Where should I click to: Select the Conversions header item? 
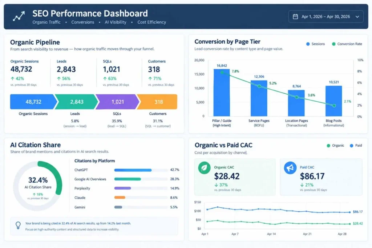click(82, 22)
